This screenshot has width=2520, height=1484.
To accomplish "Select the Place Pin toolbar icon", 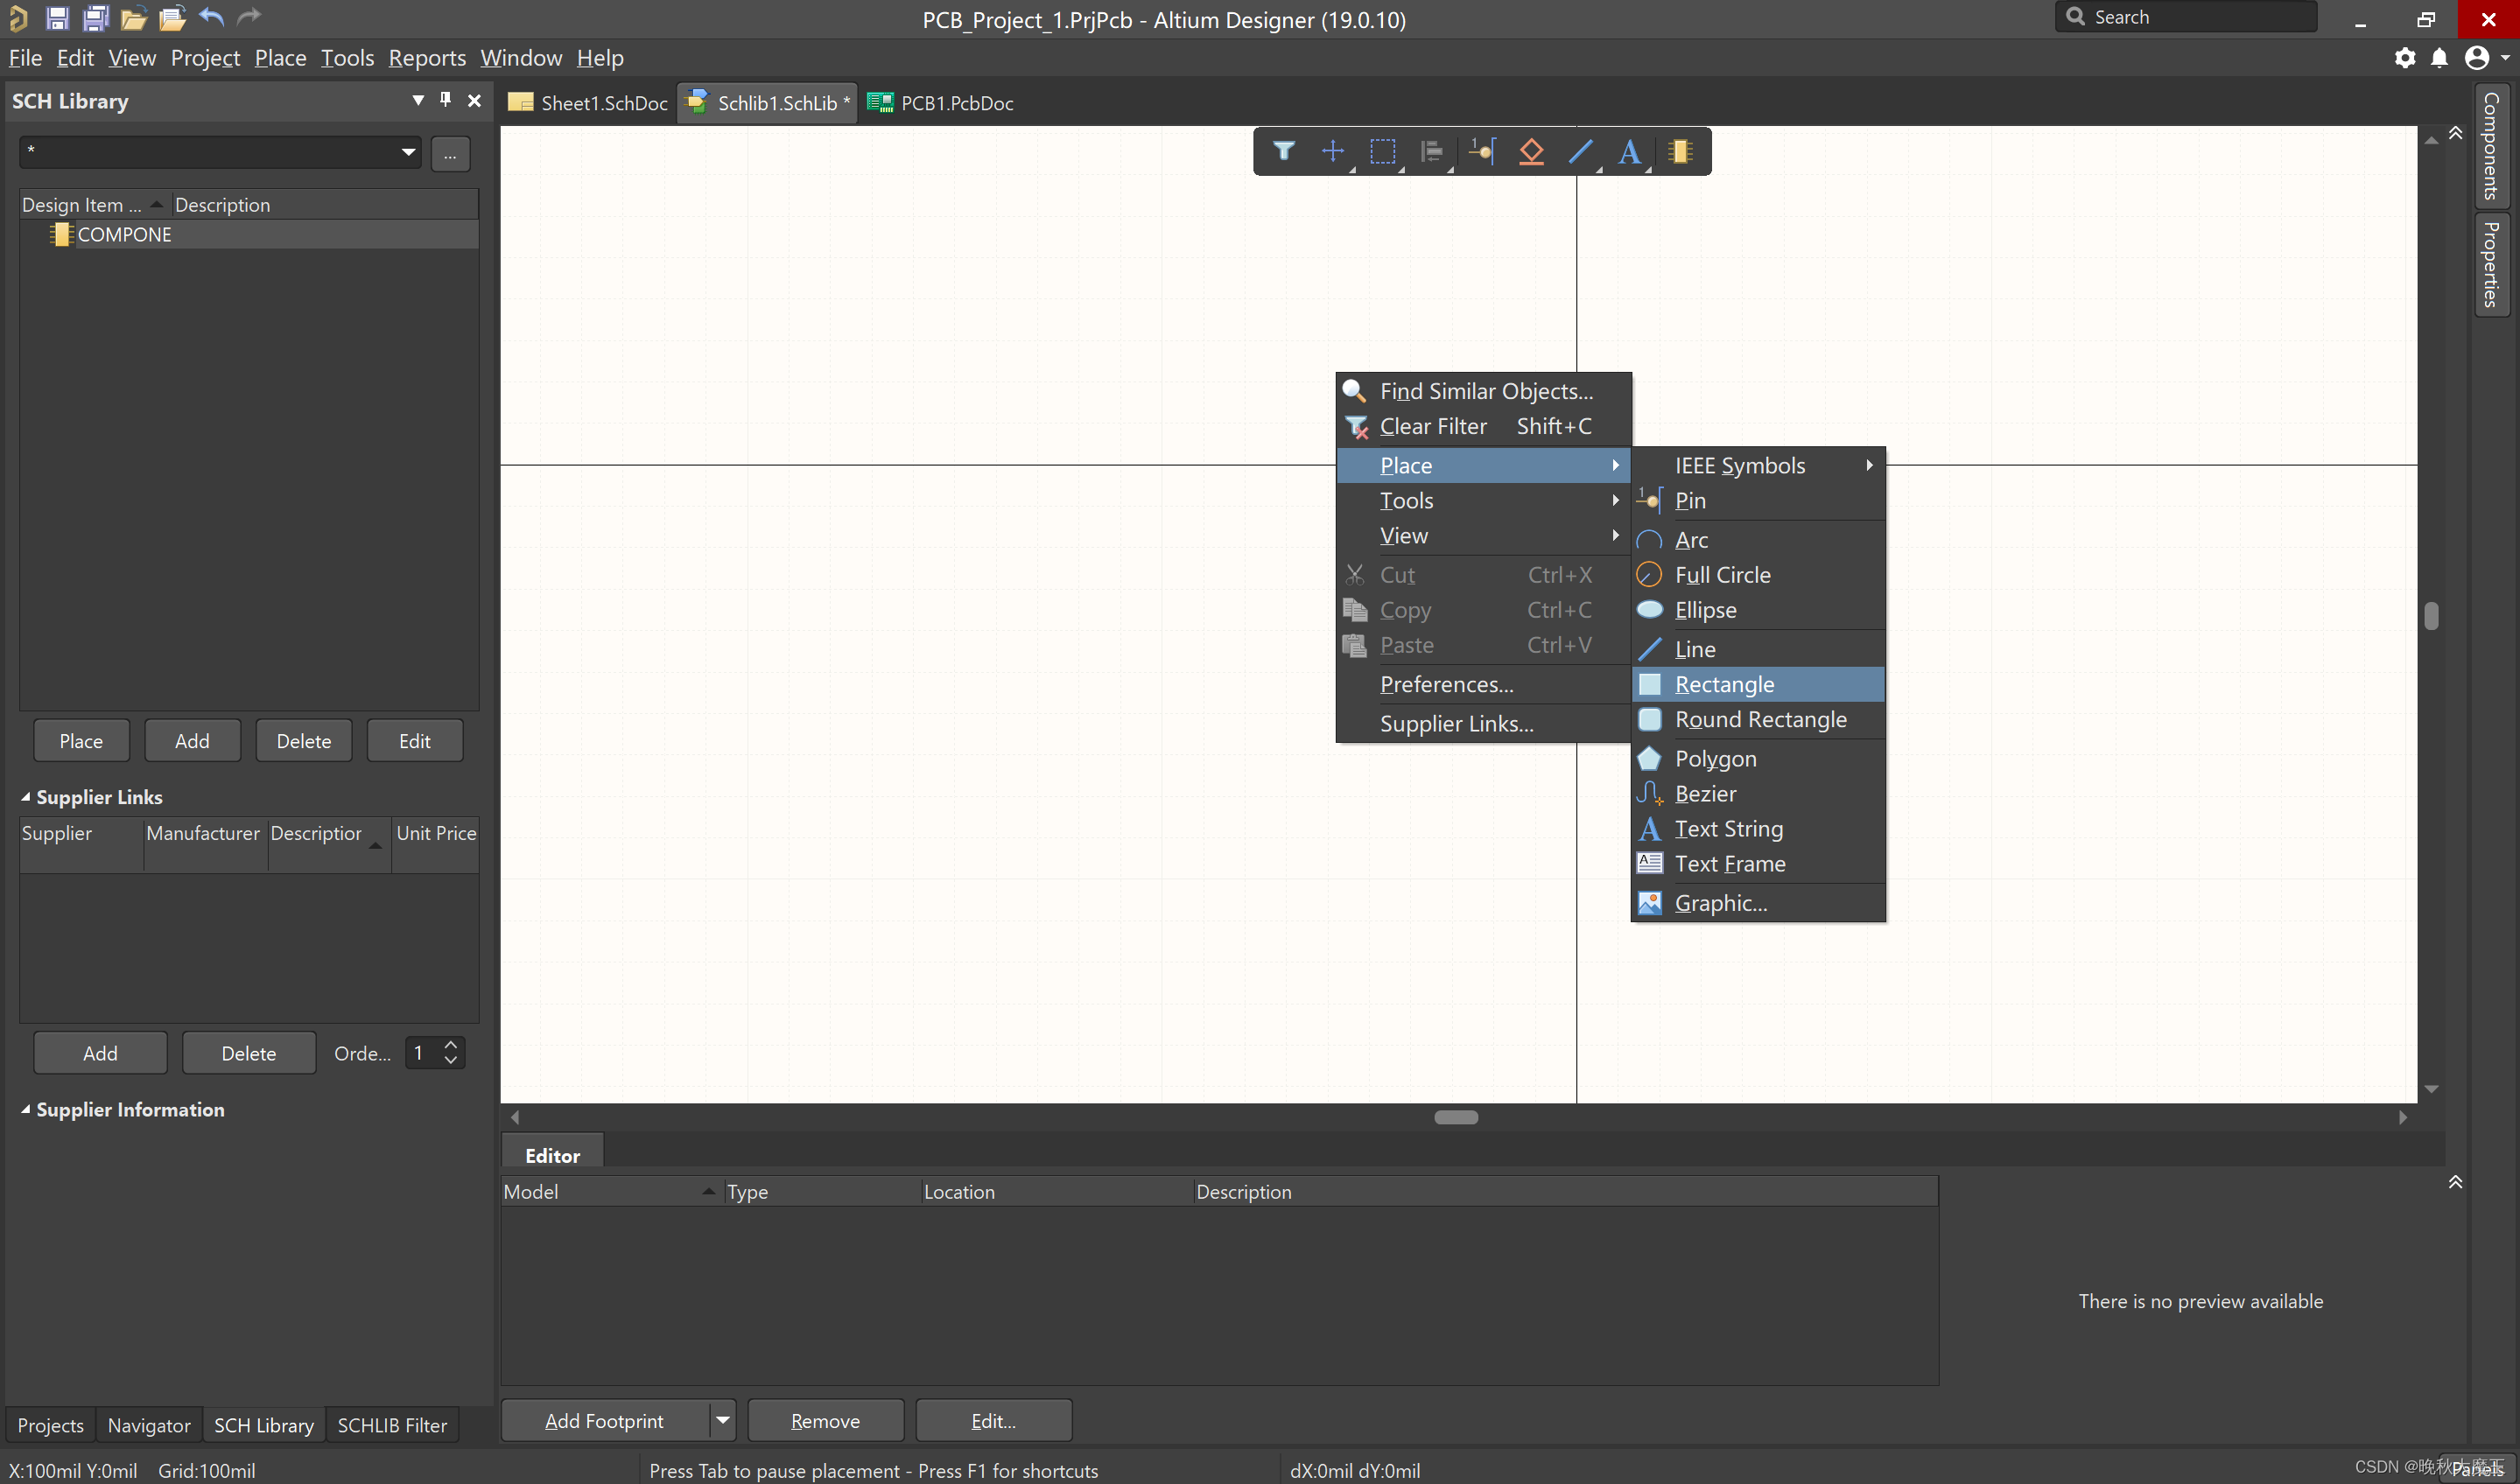I will tap(1481, 151).
